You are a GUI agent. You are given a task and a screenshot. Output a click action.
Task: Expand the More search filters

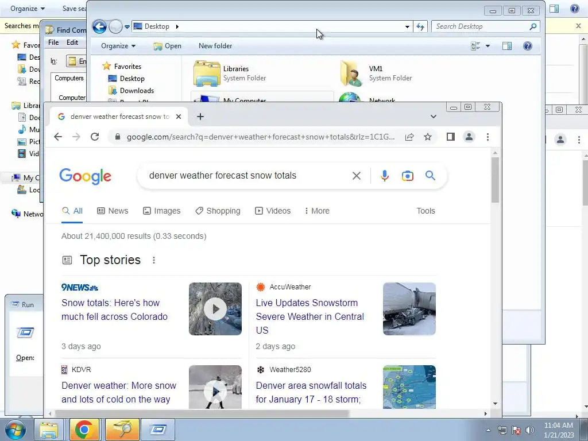pos(317,211)
